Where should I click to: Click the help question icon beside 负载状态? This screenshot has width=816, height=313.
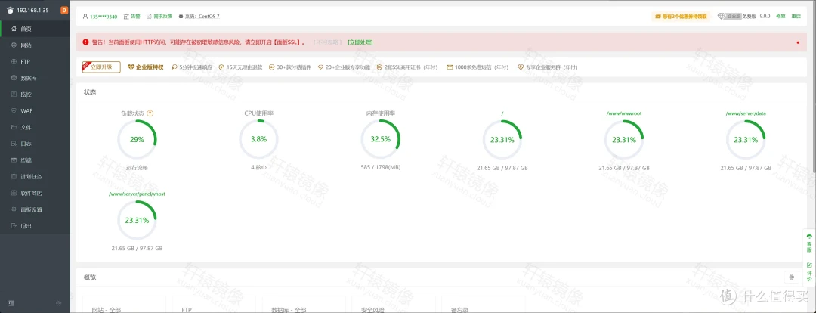coord(150,113)
